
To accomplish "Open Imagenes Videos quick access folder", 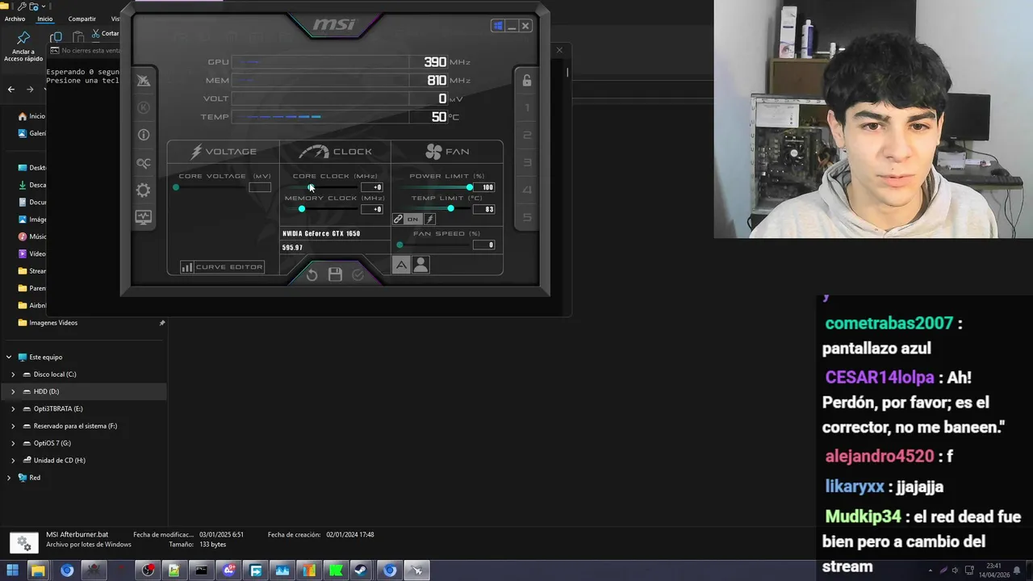I will (x=53, y=323).
